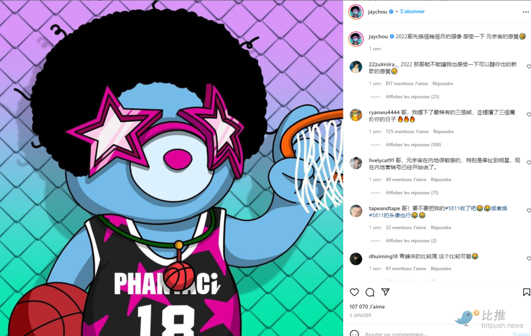531x336 pixels.
Task: Click Répondre under dhuiming18 comment
Action: (441, 269)
